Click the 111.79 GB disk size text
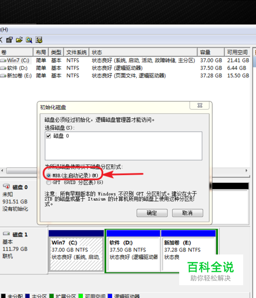This screenshot has width=256, height=298. pyautogui.click(x=15, y=249)
